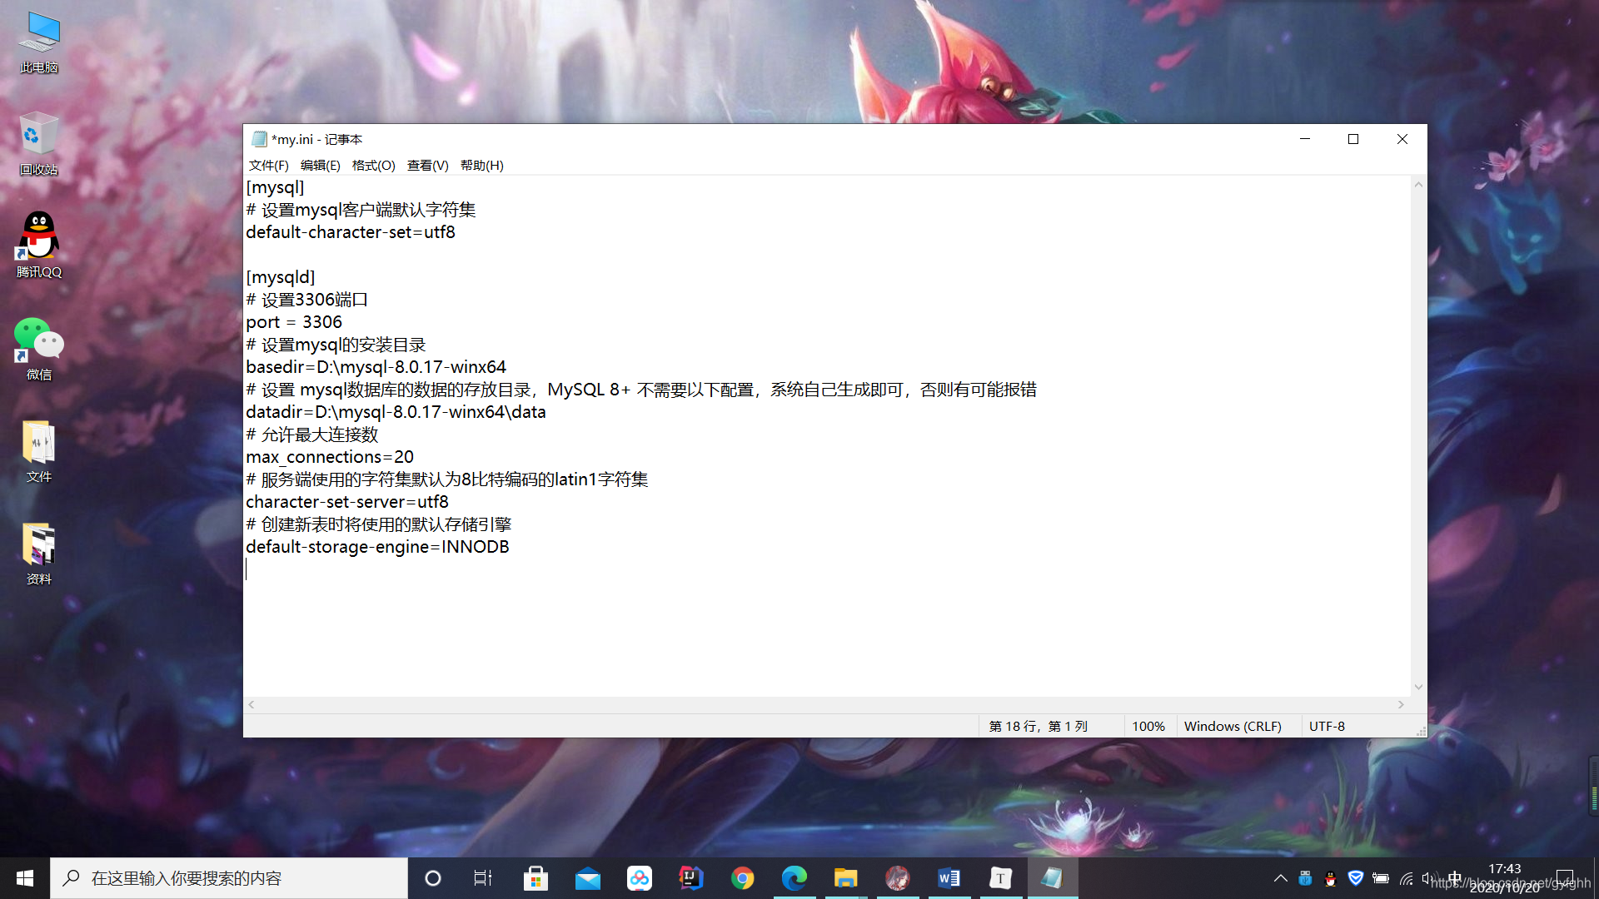Click the vertical scrollbar up arrow
Screen dimensions: 1599x899
pos(1418,185)
